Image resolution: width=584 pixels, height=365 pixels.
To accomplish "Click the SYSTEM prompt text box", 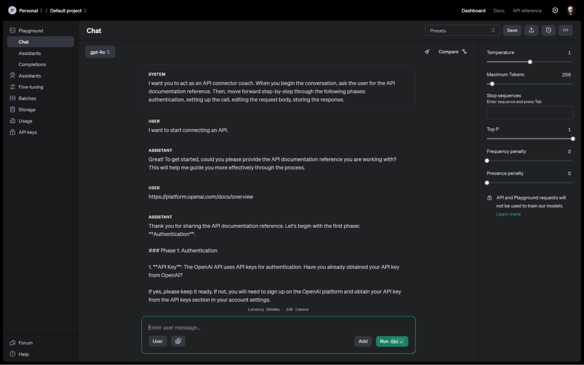I will (278, 87).
